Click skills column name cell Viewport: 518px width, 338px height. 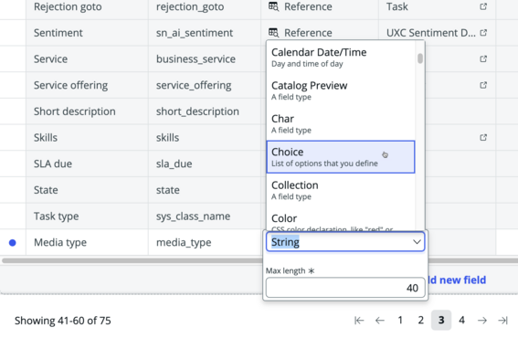(x=205, y=137)
